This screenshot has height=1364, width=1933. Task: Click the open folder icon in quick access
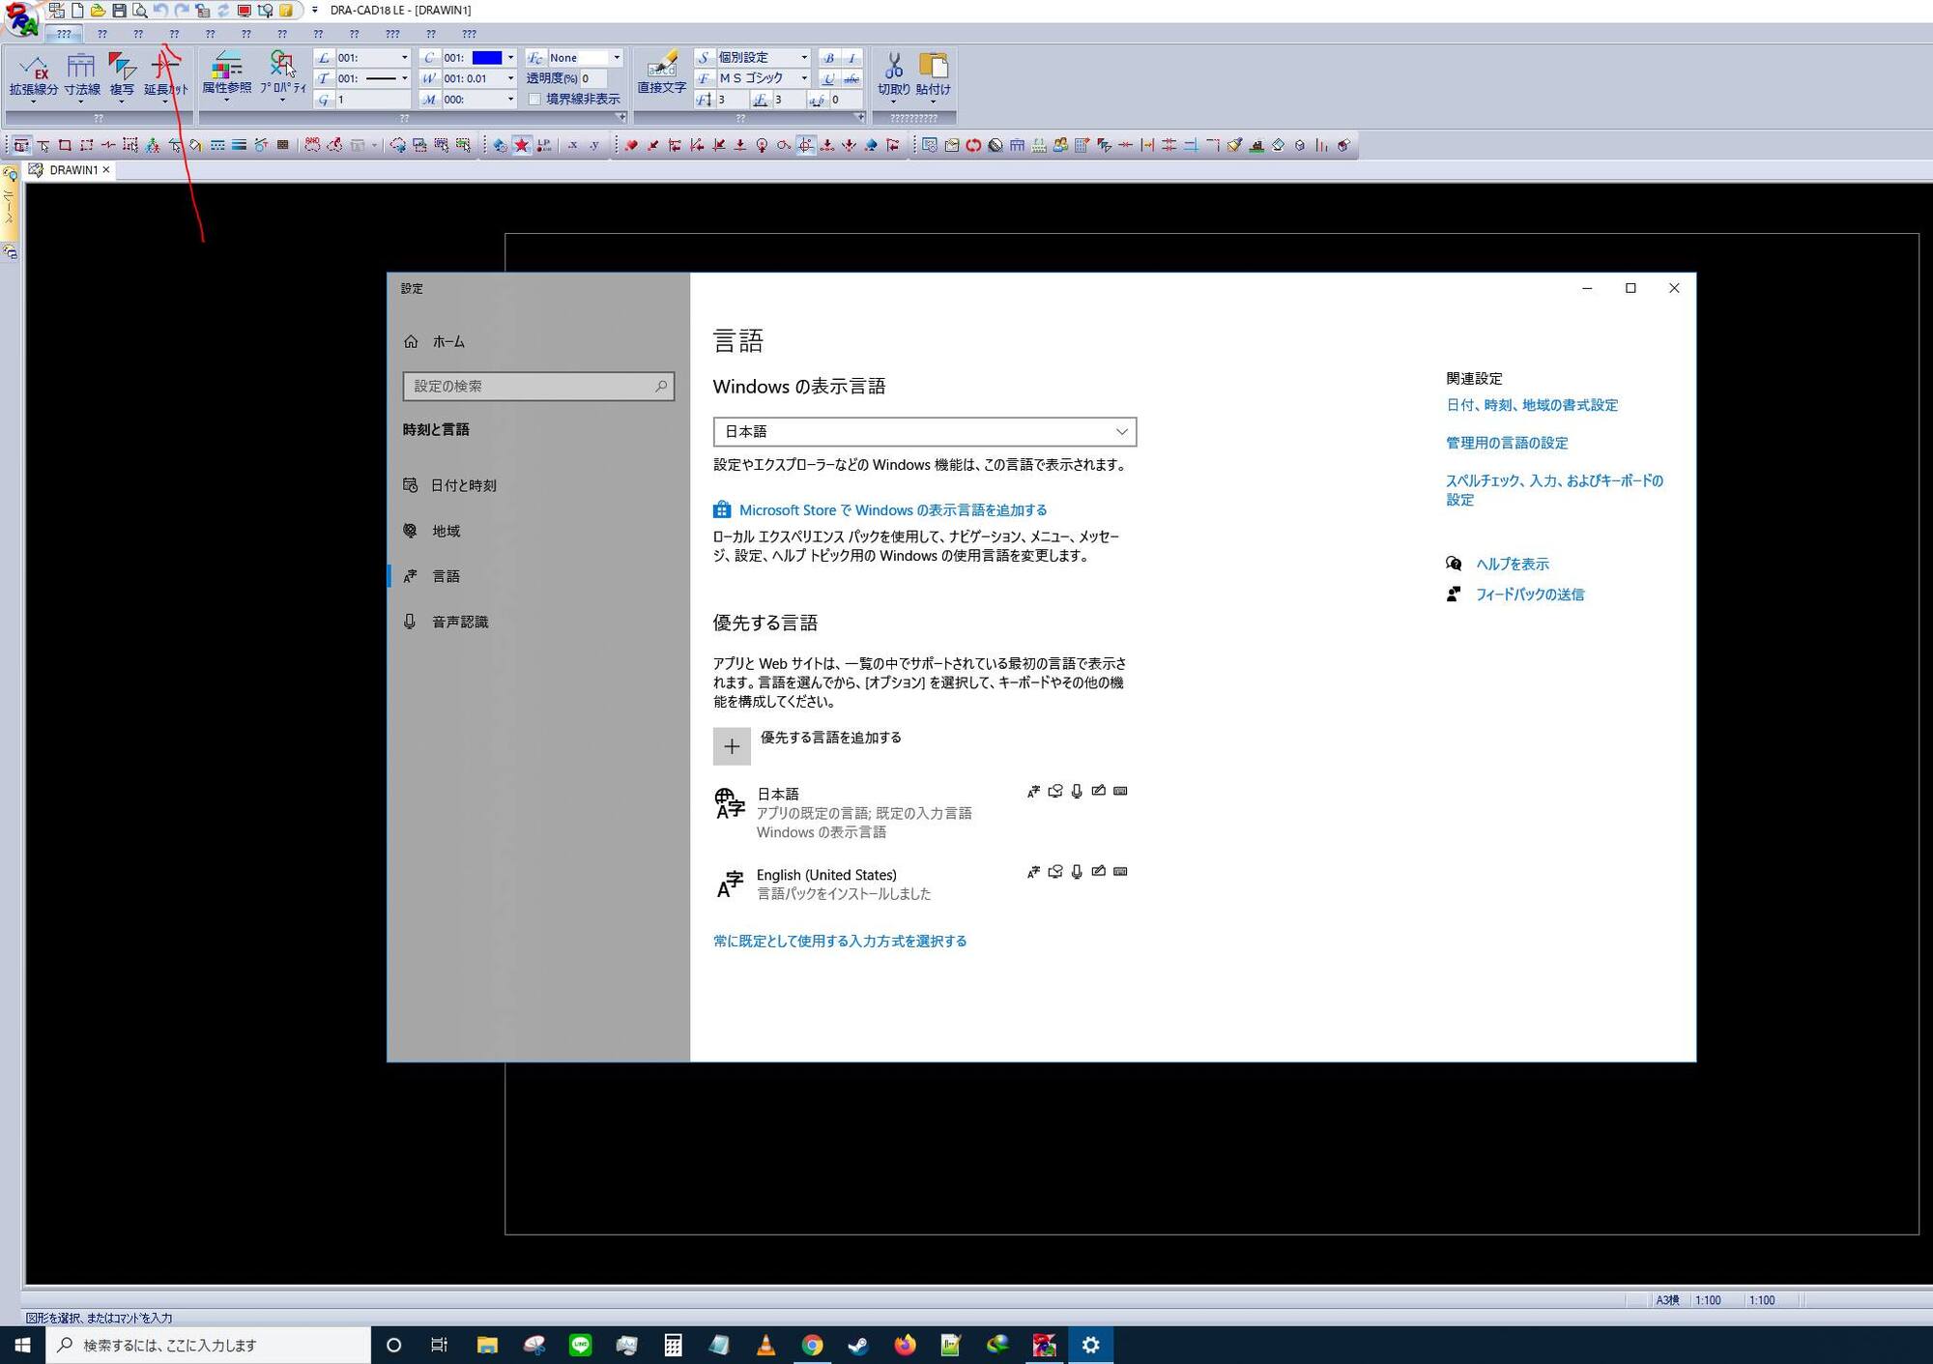pyautogui.click(x=98, y=11)
